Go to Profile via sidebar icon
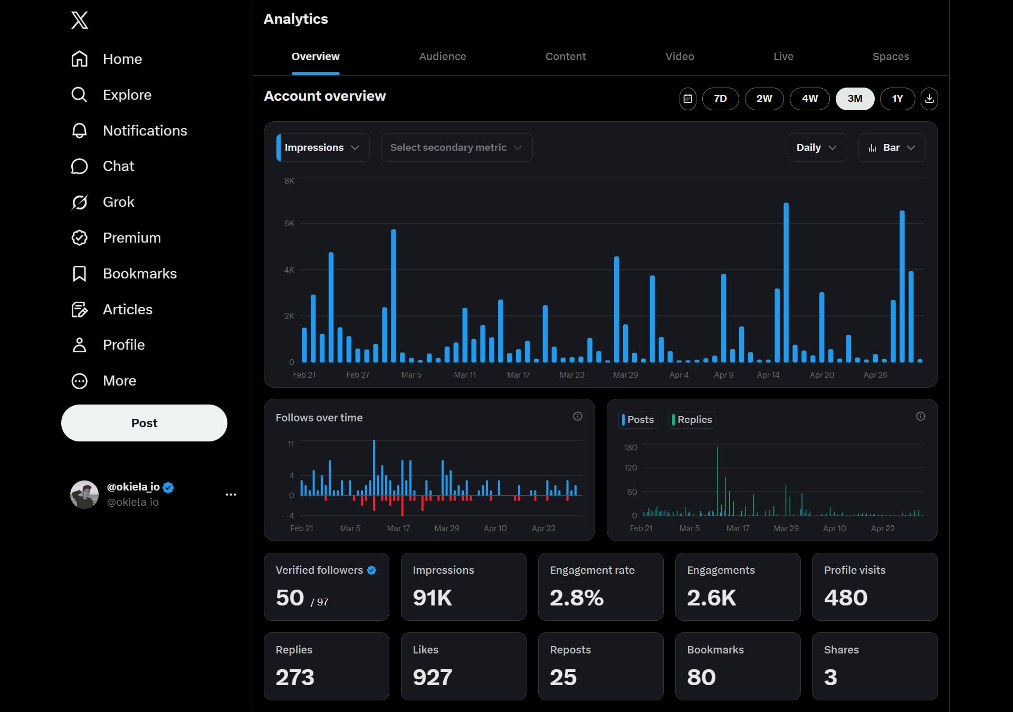The image size is (1013, 712). point(79,345)
